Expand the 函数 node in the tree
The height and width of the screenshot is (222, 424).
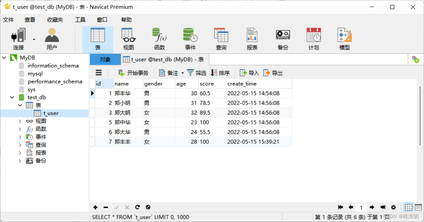pos(20,129)
